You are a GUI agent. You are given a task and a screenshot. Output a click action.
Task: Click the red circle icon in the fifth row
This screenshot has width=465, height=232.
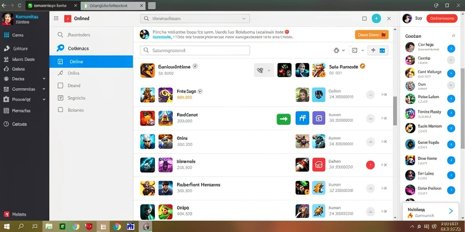pyautogui.click(x=371, y=165)
